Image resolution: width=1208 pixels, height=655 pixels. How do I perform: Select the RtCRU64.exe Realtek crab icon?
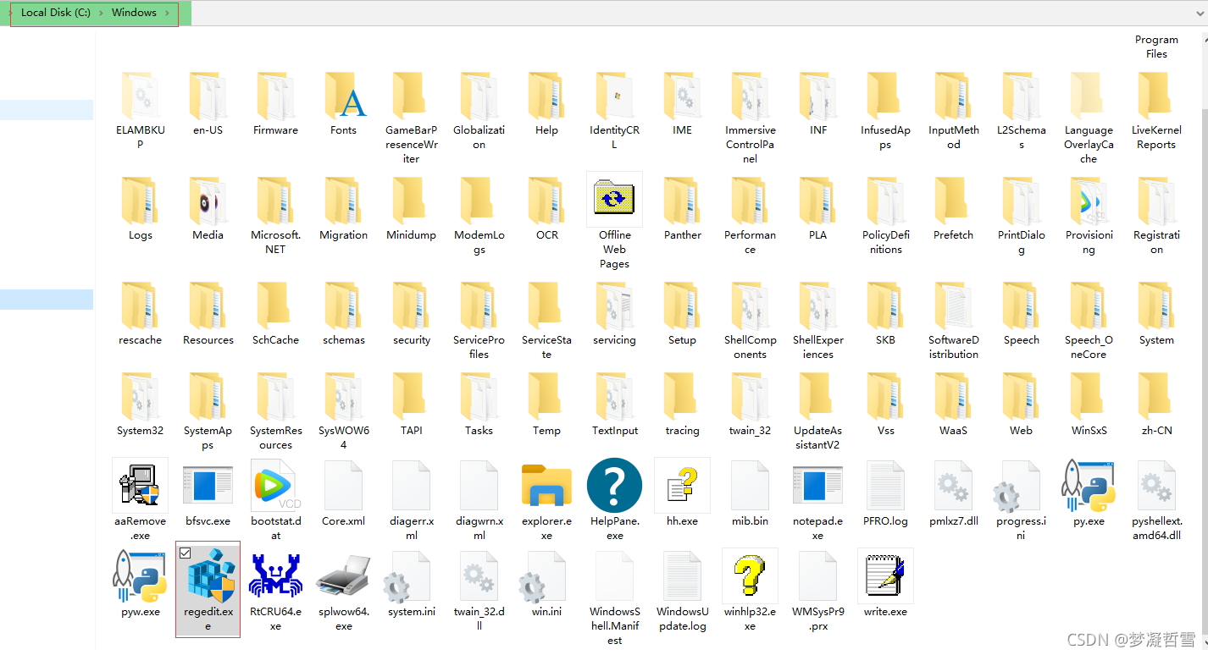pyautogui.click(x=275, y=576)
